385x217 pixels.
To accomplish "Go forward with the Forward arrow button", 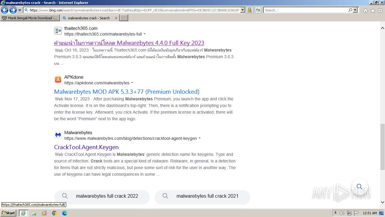I will (x=13, y=10).
